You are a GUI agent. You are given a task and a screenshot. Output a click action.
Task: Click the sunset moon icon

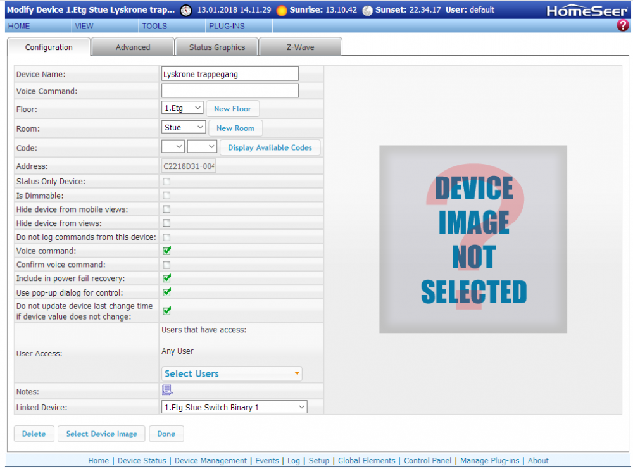pos(368,10)
